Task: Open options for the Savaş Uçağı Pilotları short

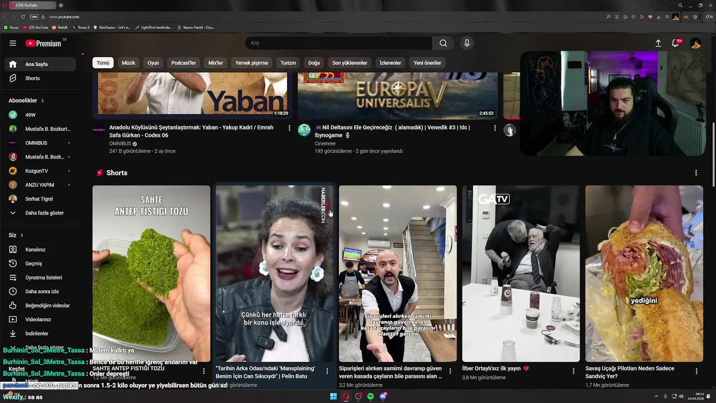Action: tap(696, 371)
